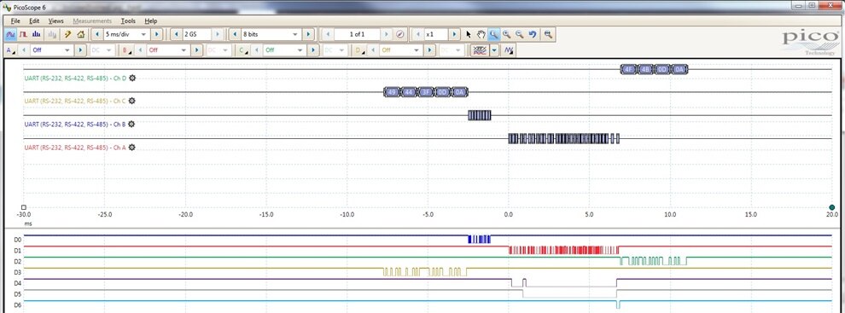Select decoded packet 4B on Ch D
The image size is (845, 313).
click(x=645, y=69)
